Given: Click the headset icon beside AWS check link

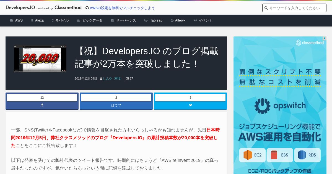Looking at the screenshot, I should point(87,8).
